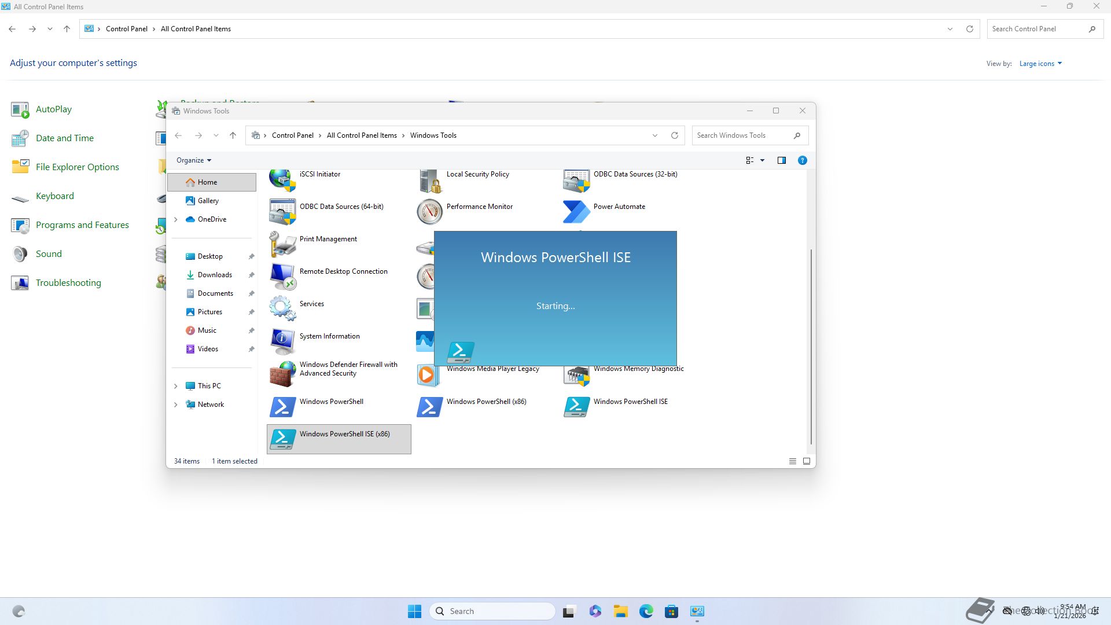Open Windows Defender Firewall icon
Image resolution: width=1111 pixels, height=625 pixels.
(282, 373)
